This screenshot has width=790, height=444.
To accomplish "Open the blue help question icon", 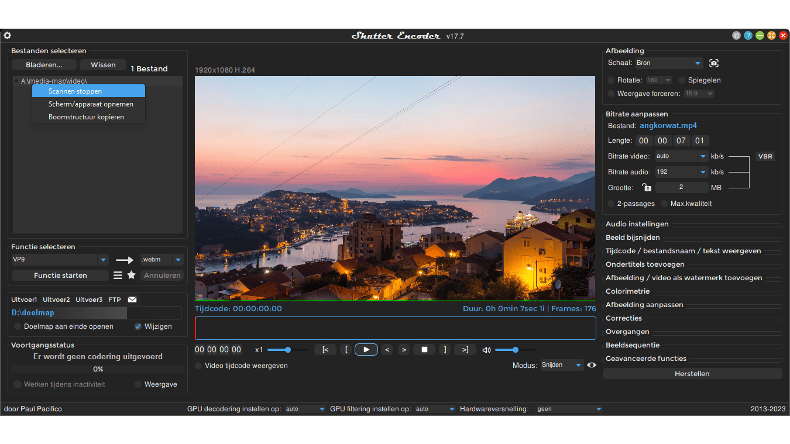I will pyautogui.click(x=748, y=36).
